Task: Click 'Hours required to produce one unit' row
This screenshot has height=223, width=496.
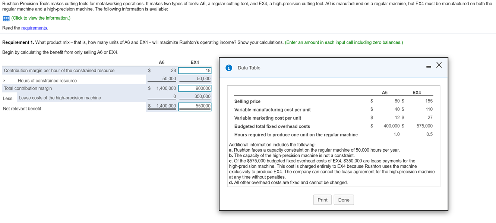Action: coord(296,135)
